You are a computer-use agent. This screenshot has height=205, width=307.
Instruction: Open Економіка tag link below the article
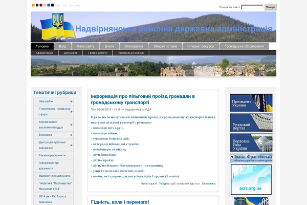click(209, 183)
